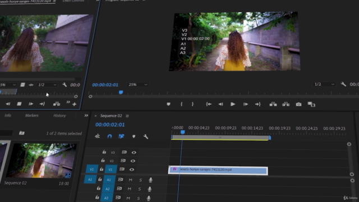
Task: Open Source monitor playback resolution 1/2 dropdown
Action: point(47,85)
